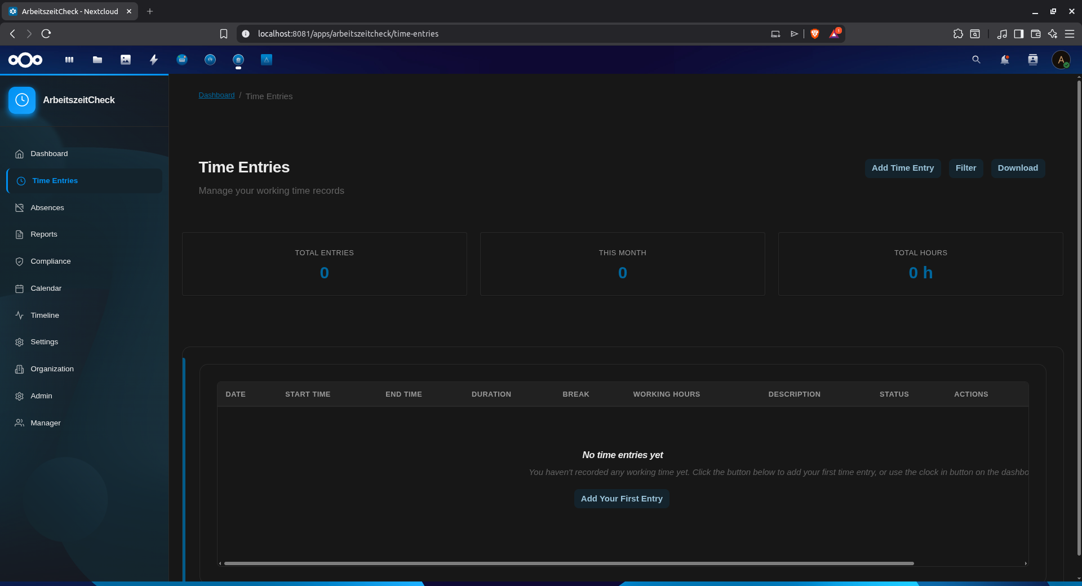This screenshot has height=586, width=1082.
Task: Open the Download options control
Action: [x=1018, y=168]
